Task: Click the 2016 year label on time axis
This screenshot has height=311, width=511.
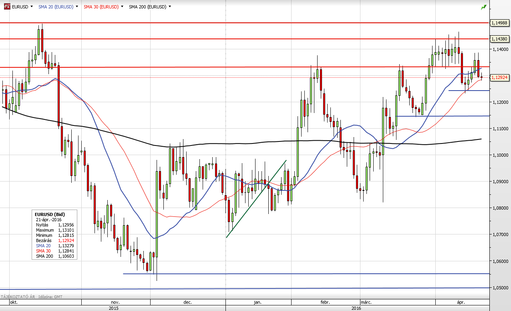Action: tap(356, 308)
